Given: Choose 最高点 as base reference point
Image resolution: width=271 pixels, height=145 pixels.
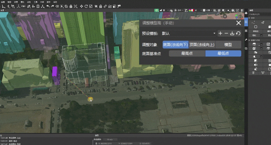Looking at the screenshot, I should click(x=187, y=53).
